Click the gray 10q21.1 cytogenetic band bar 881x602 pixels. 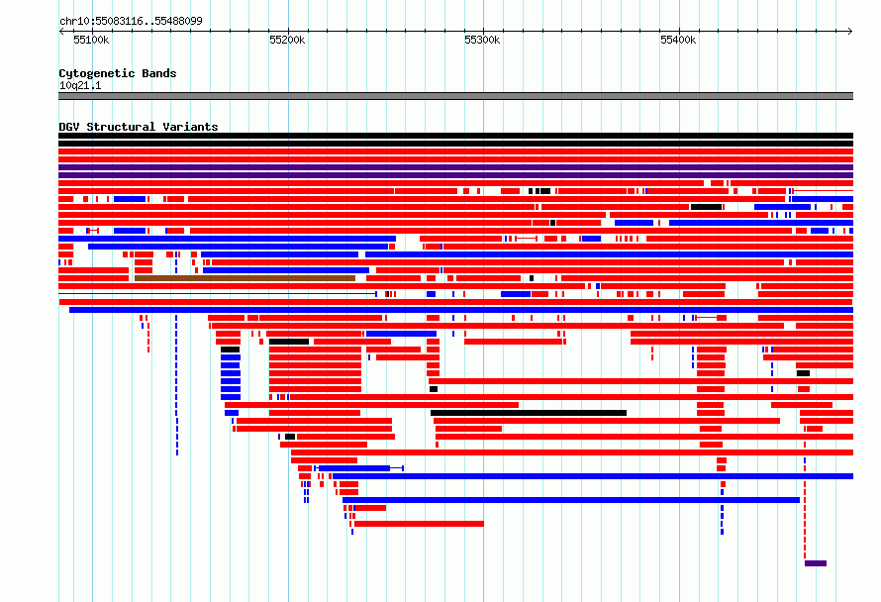tap(455, 96)
